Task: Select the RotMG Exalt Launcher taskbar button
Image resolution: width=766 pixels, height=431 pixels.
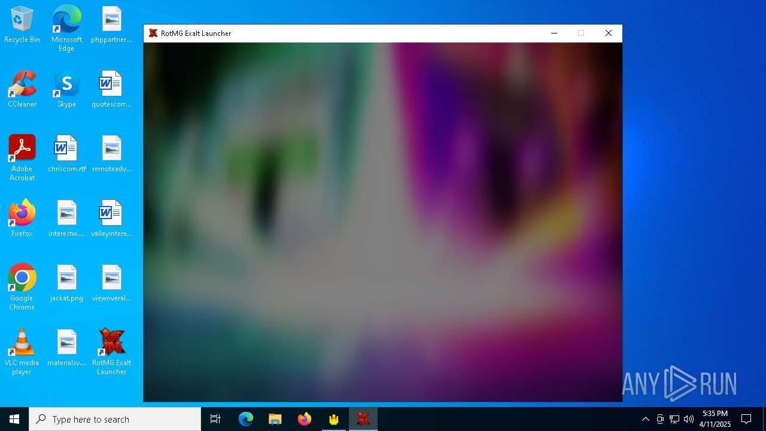Action: click(x=363, y=419)
